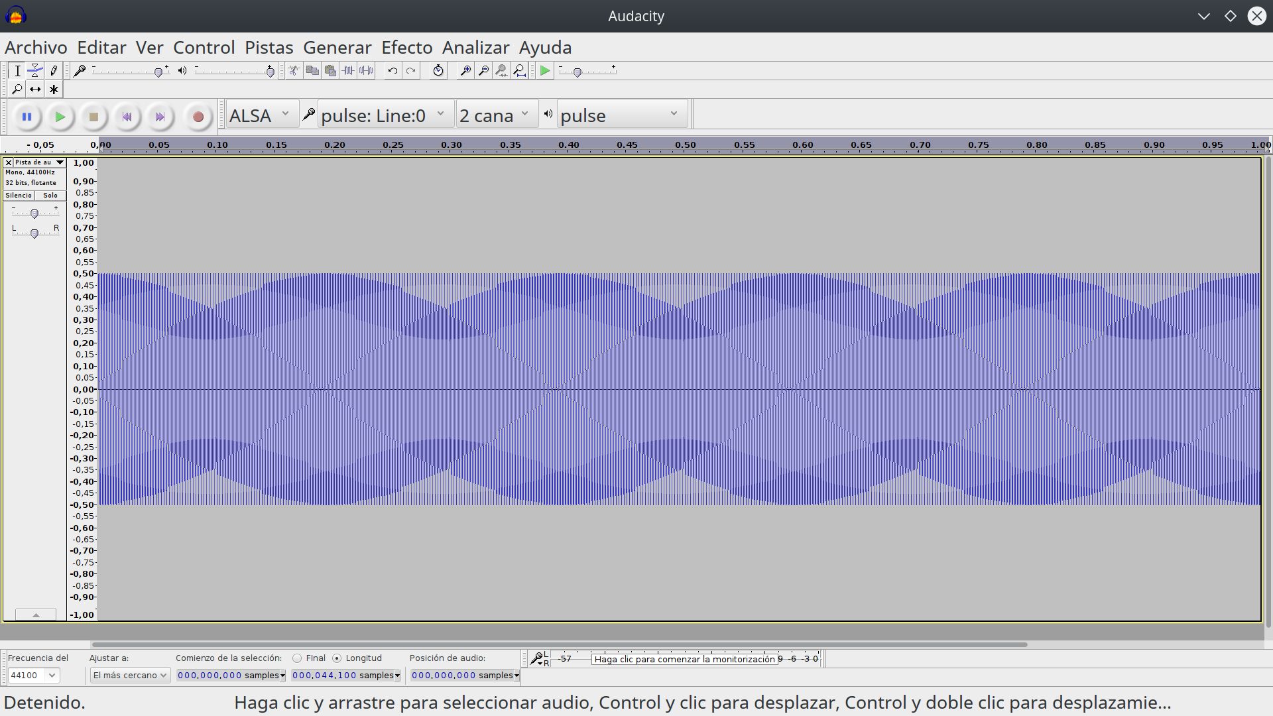This screenshot has height=716, width=1273.
Task: Open the Ayuda menu
Action: tap(545, 48)
